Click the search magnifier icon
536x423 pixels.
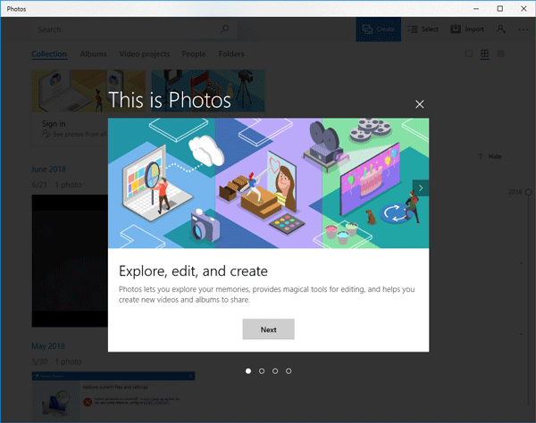coord(224,29)
